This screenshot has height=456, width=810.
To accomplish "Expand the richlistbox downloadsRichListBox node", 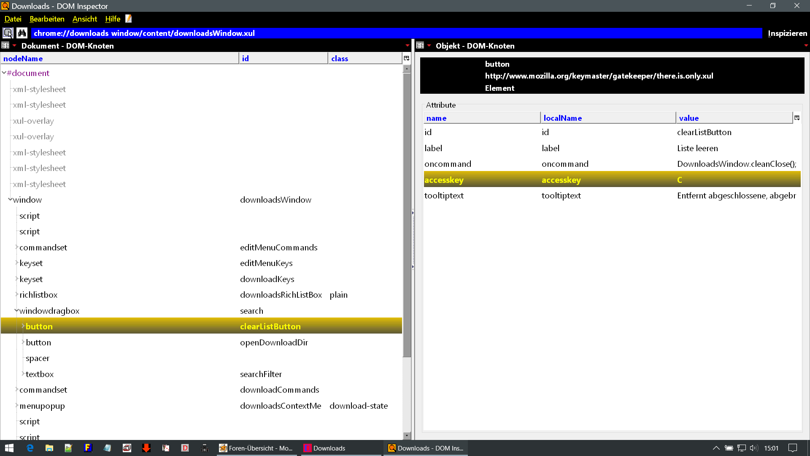I will pos(16,295).
